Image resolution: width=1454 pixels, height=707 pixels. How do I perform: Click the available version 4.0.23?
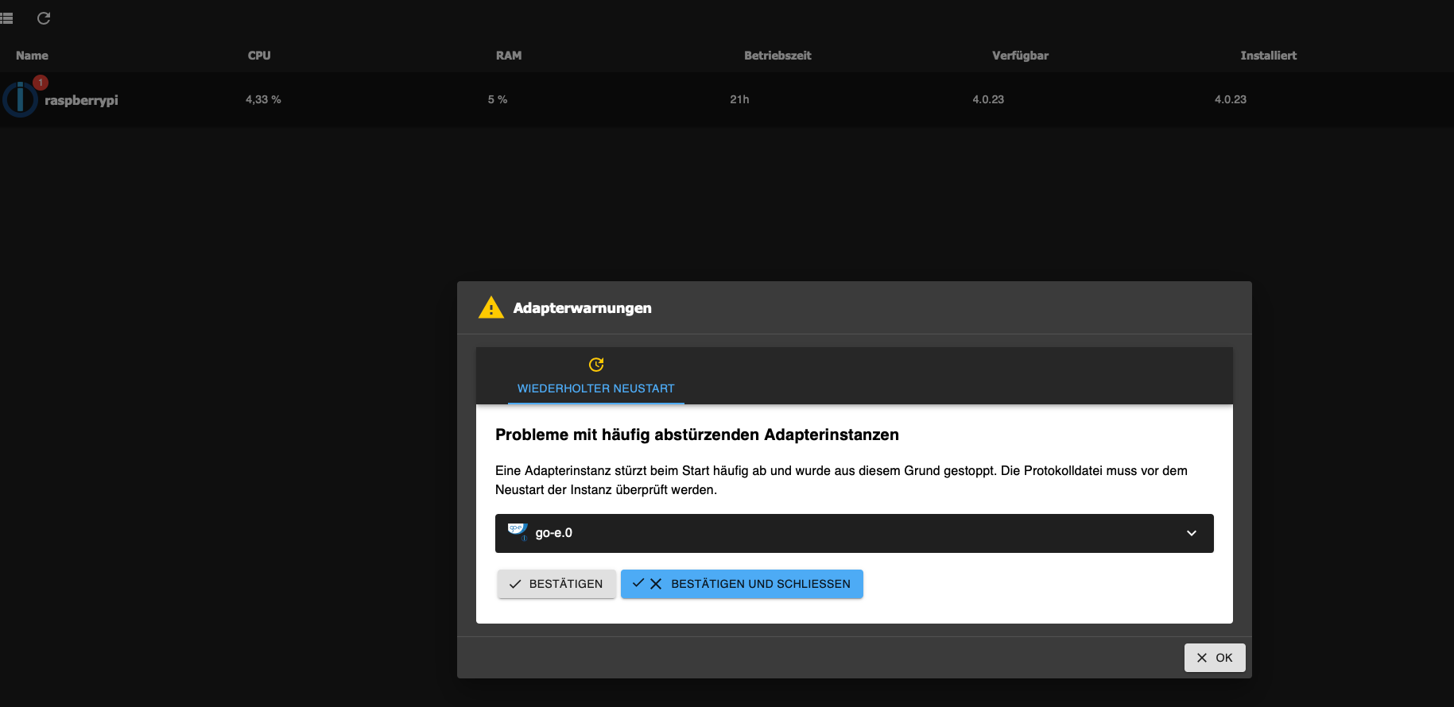pos(988,99)
